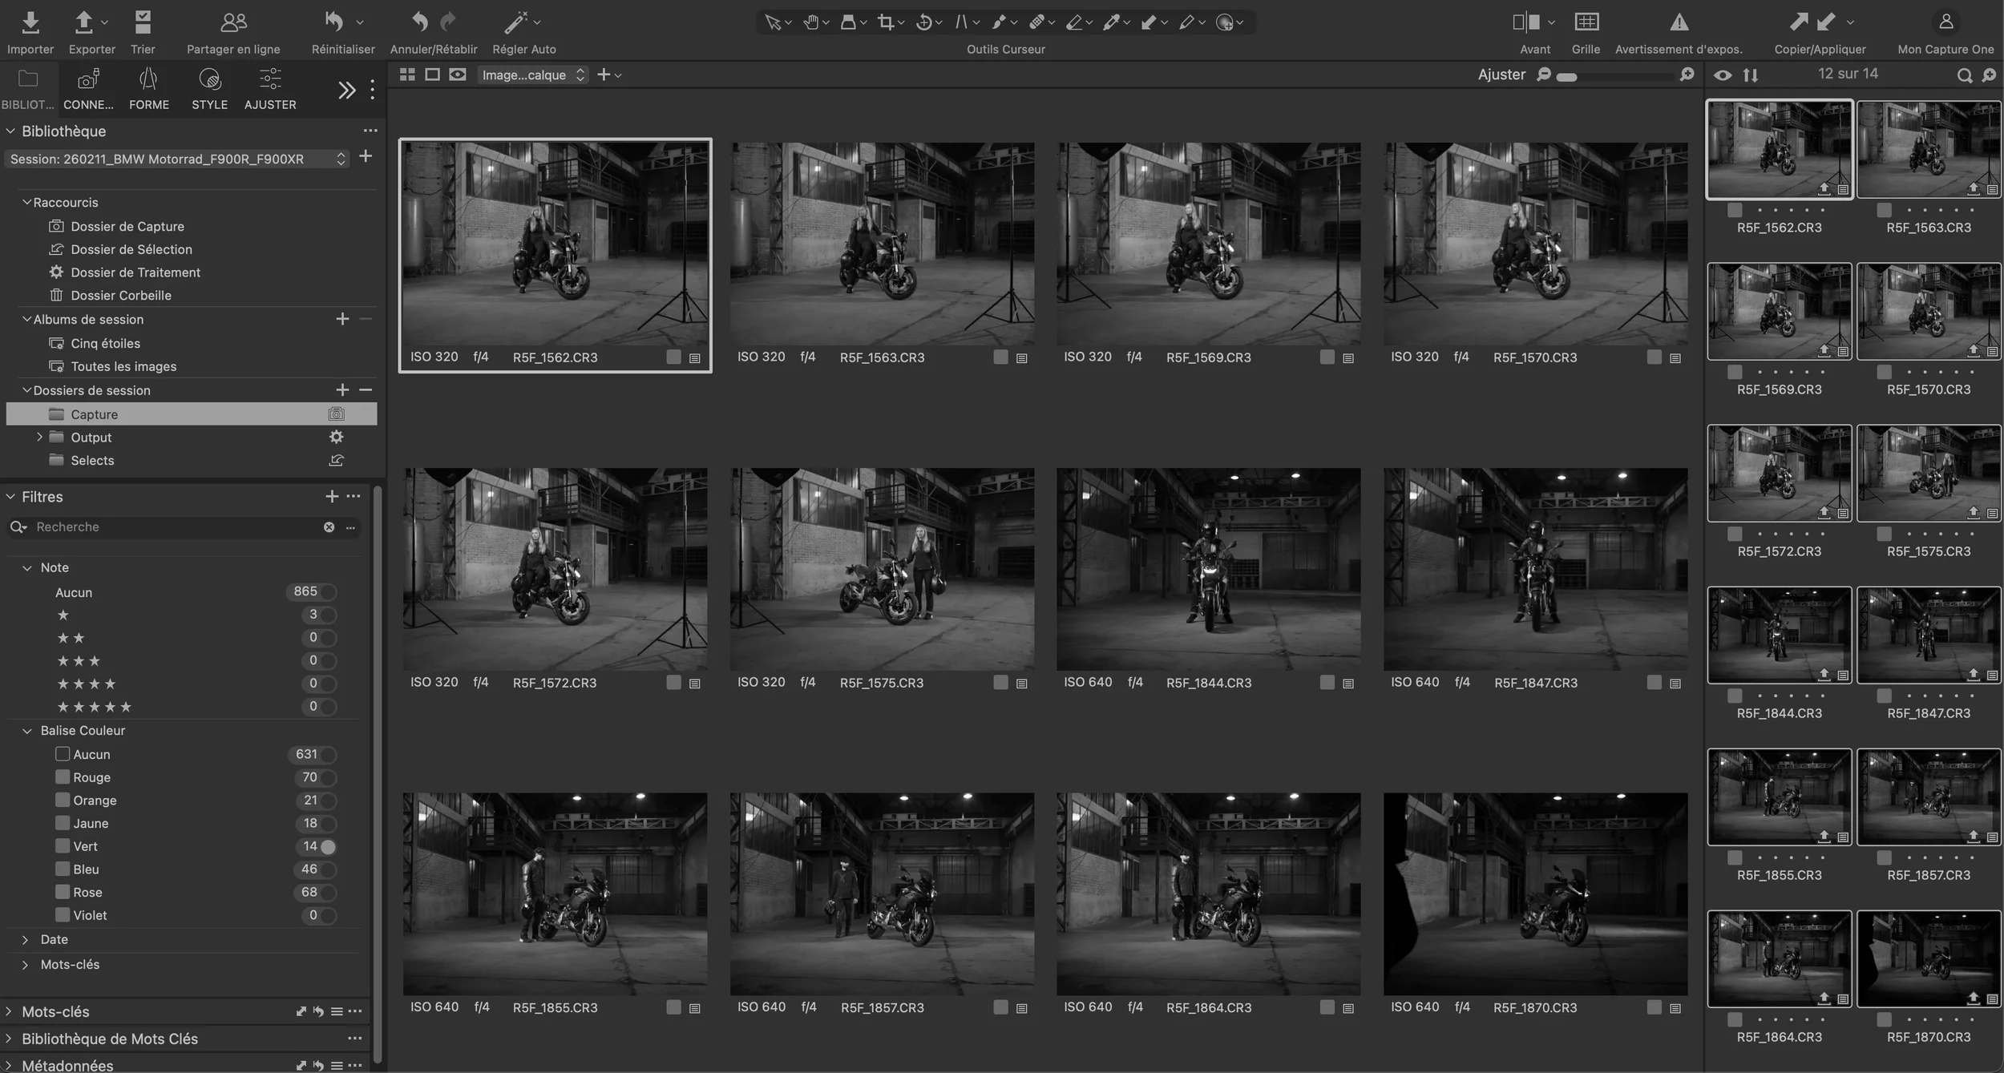Toggle the Vert filter radio button
The width and height of the screenshot is (2004, 1073).
coord(328,846)
